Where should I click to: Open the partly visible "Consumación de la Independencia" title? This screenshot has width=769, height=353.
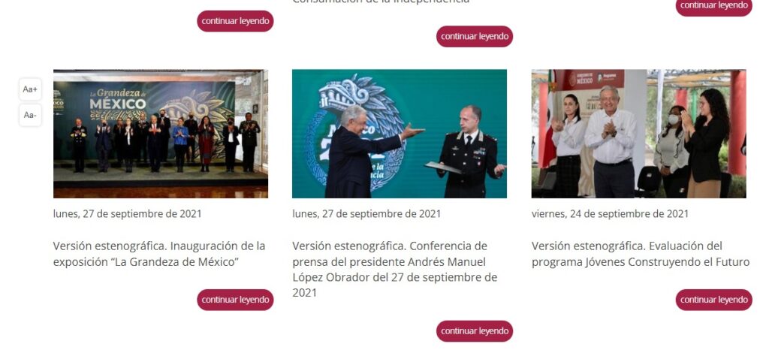(x=381, y=2)
